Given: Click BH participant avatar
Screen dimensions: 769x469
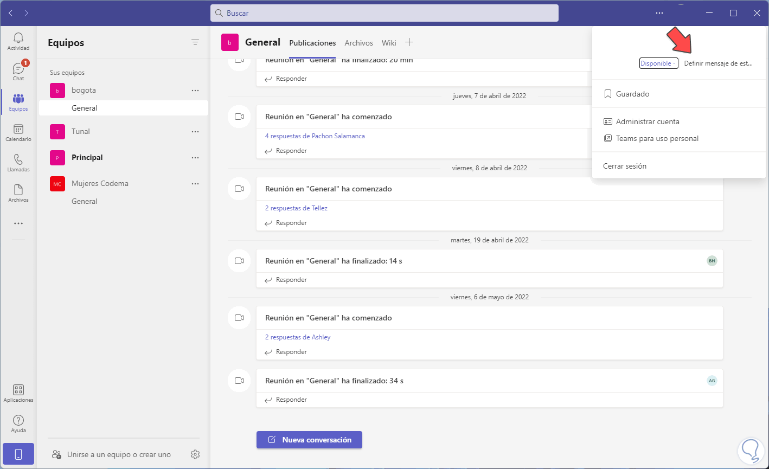Looking at the screenshot, I should (712, 261).
